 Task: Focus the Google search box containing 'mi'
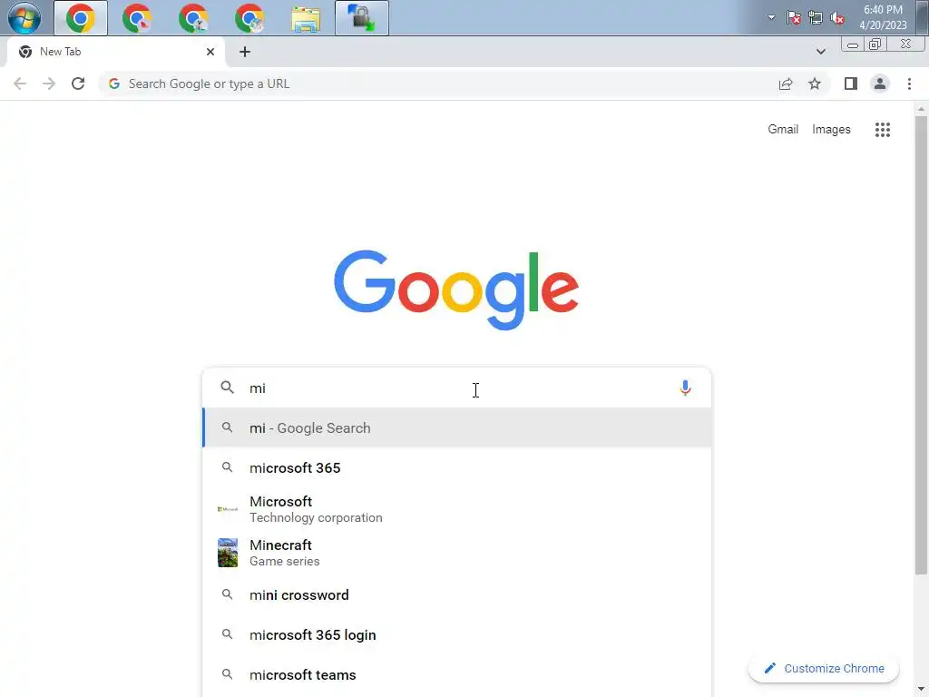pyautogui.click(x=457, y=388)
